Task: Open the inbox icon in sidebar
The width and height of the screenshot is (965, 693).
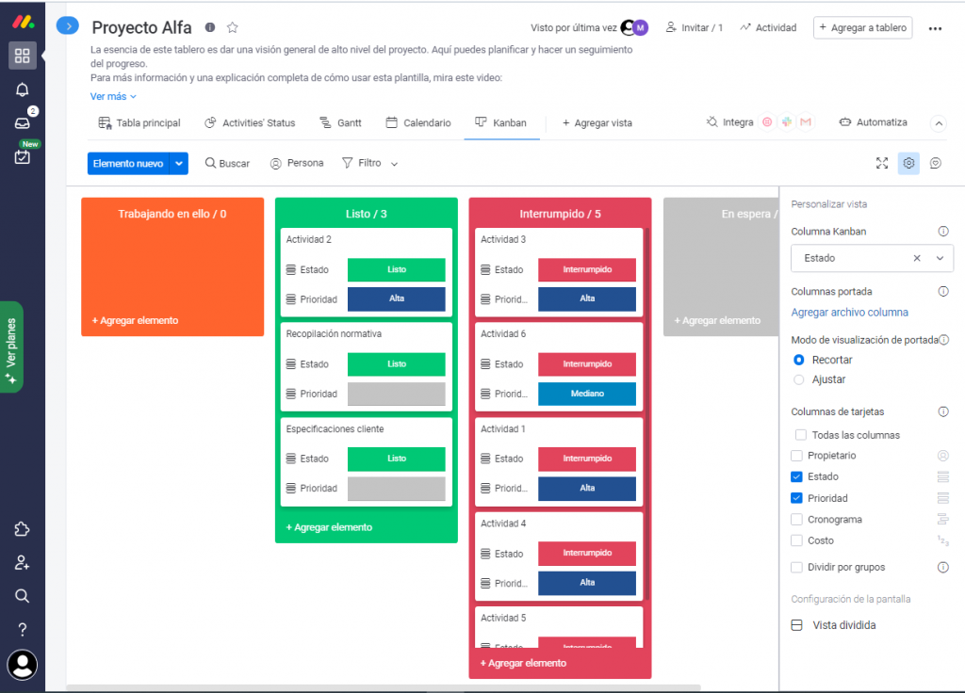Action: click(23, 122)
